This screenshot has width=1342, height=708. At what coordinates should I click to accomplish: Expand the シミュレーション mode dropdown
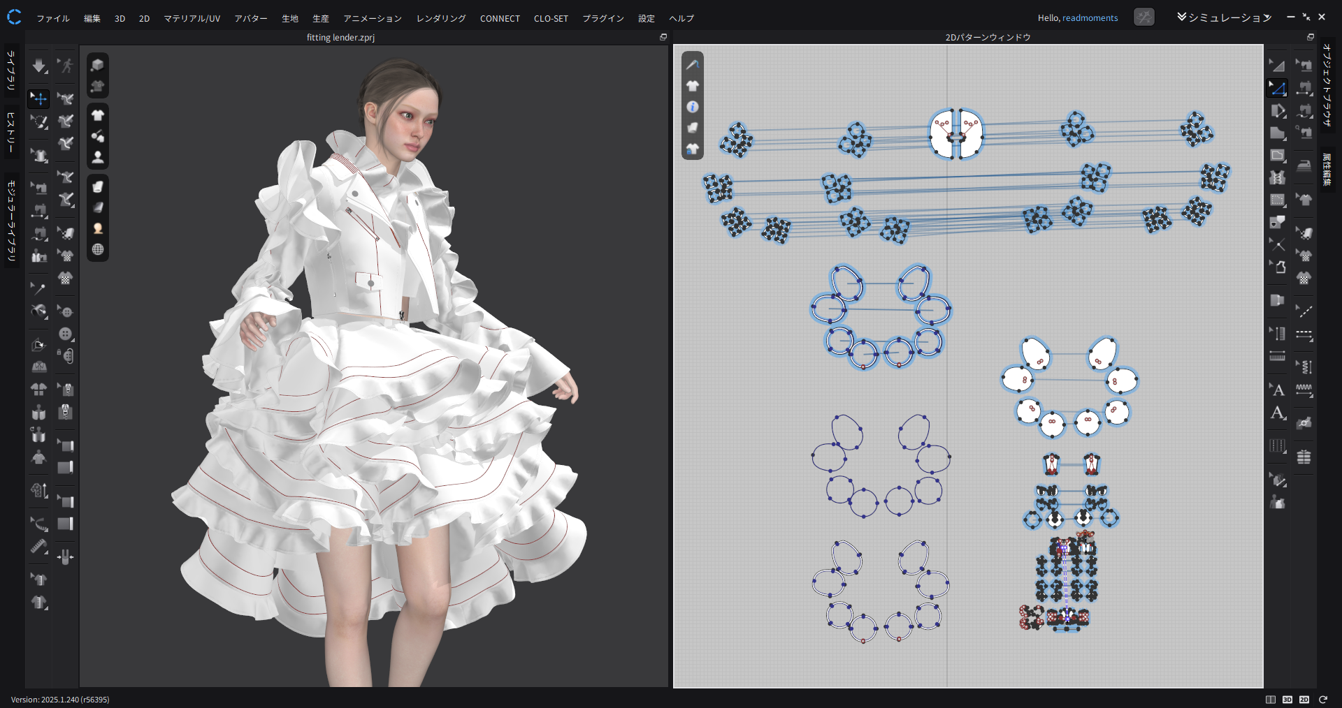1223,17
